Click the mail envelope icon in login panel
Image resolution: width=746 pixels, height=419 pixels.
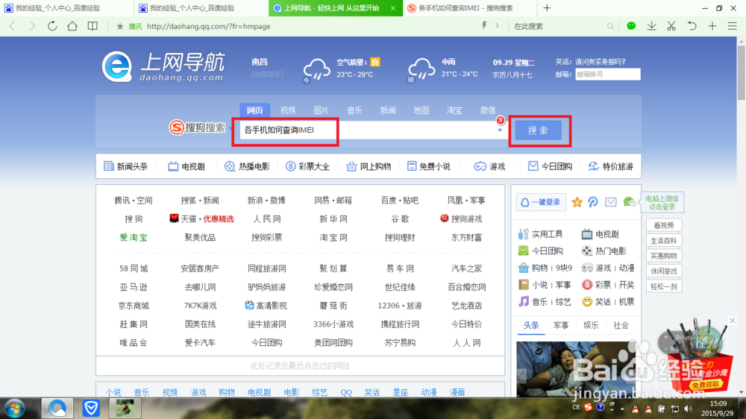[610, 202]
